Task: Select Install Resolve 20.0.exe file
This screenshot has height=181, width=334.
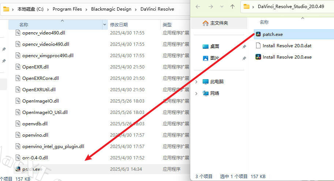Action: [x=287, y=57]
